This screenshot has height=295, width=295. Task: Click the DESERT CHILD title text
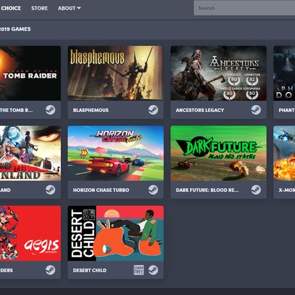(90, 270)
